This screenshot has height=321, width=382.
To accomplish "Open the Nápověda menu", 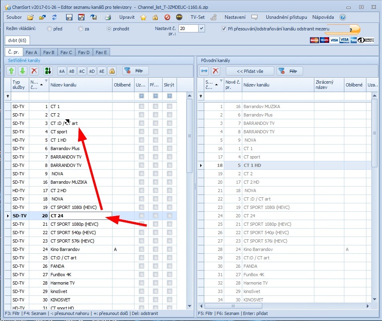I will coord(323,17).
